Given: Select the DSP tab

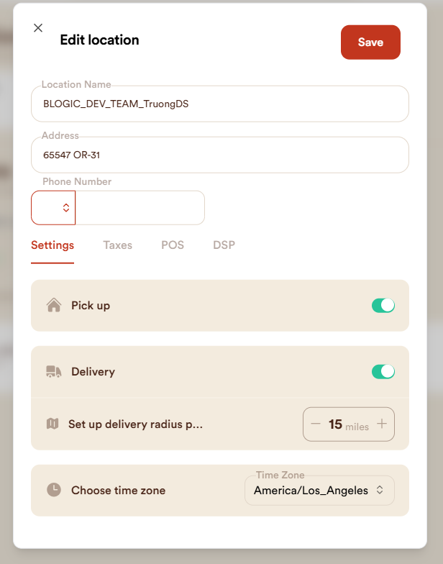Looking at the screenshot, I should tap(224, 245).
